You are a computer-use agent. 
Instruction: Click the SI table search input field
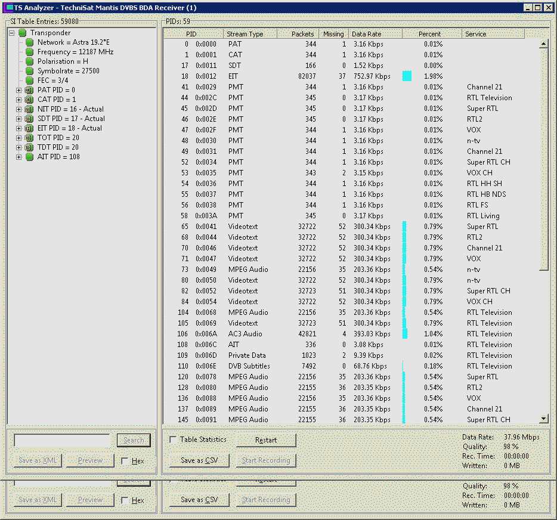[x=62, y=440]
